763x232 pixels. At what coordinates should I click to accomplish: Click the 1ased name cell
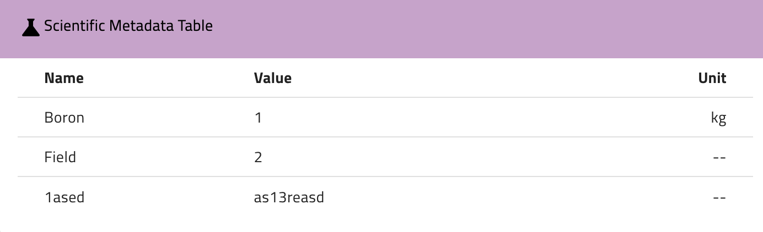click(64, 197)
